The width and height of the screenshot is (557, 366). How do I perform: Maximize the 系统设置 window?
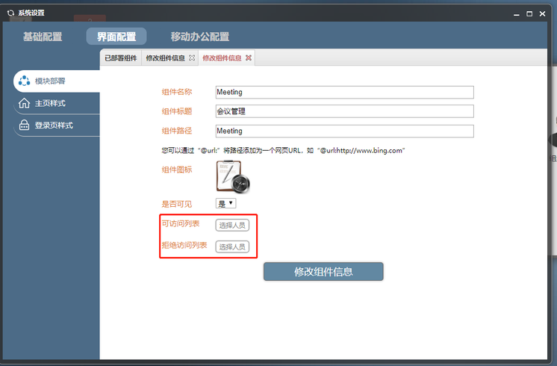click(x=529, y=14)
